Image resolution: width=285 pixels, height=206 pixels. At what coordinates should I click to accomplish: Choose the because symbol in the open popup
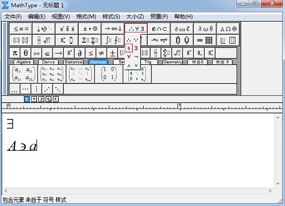136,40
